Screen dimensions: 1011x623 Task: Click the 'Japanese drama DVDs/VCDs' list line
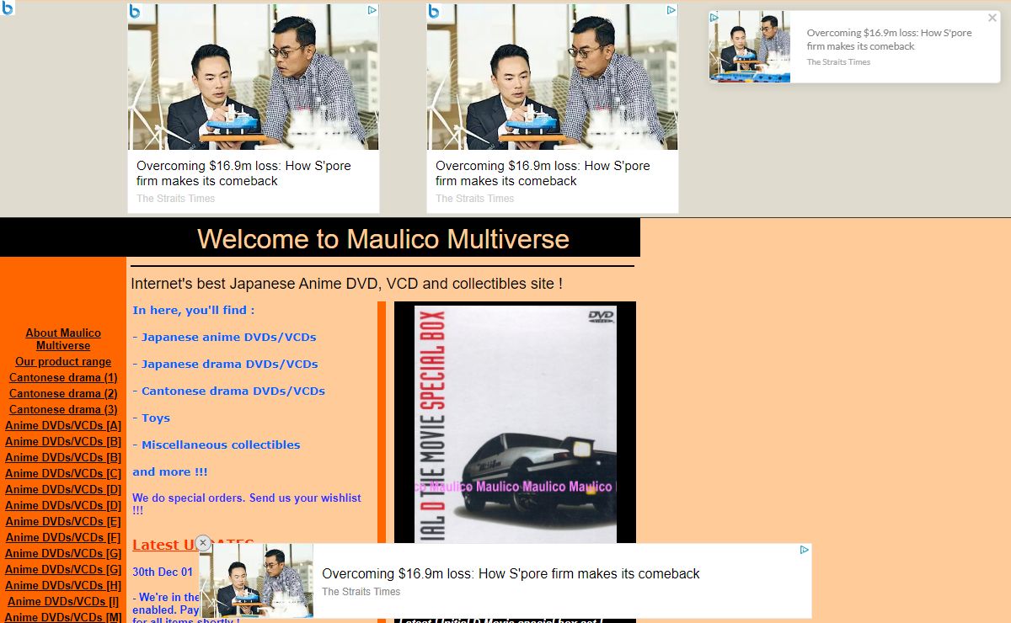coord(225,364)
